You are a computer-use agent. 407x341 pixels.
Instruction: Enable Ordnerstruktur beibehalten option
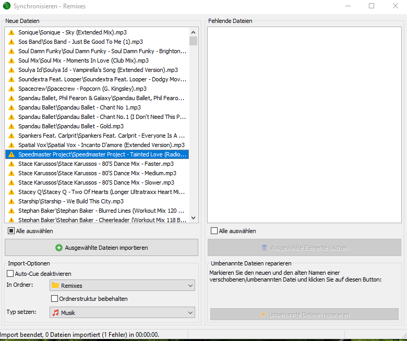pyautogui.click(x=54, y=299)
